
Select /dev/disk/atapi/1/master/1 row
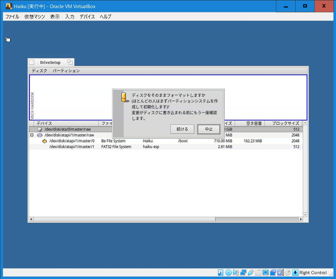166,147
